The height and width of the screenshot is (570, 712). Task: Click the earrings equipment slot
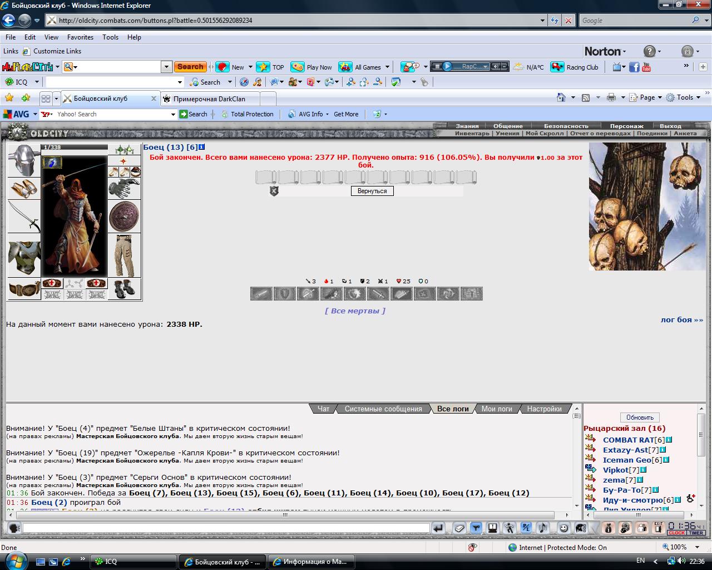tap(124, 150)
